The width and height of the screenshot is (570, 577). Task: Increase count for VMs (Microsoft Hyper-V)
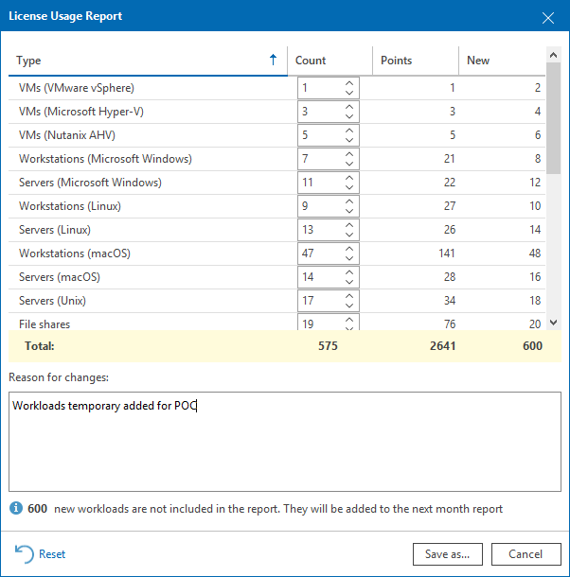(349, 107)
